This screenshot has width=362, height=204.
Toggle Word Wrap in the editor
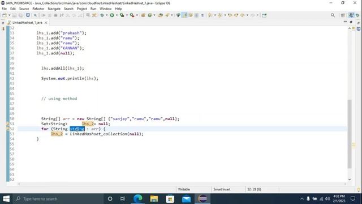point(191,15)
